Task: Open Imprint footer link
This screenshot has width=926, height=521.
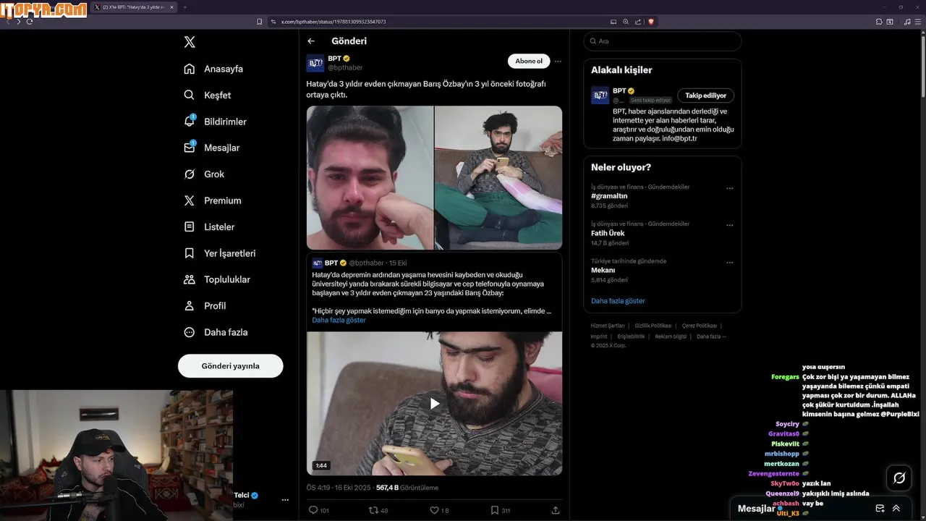Action: (x=599, y=336)
